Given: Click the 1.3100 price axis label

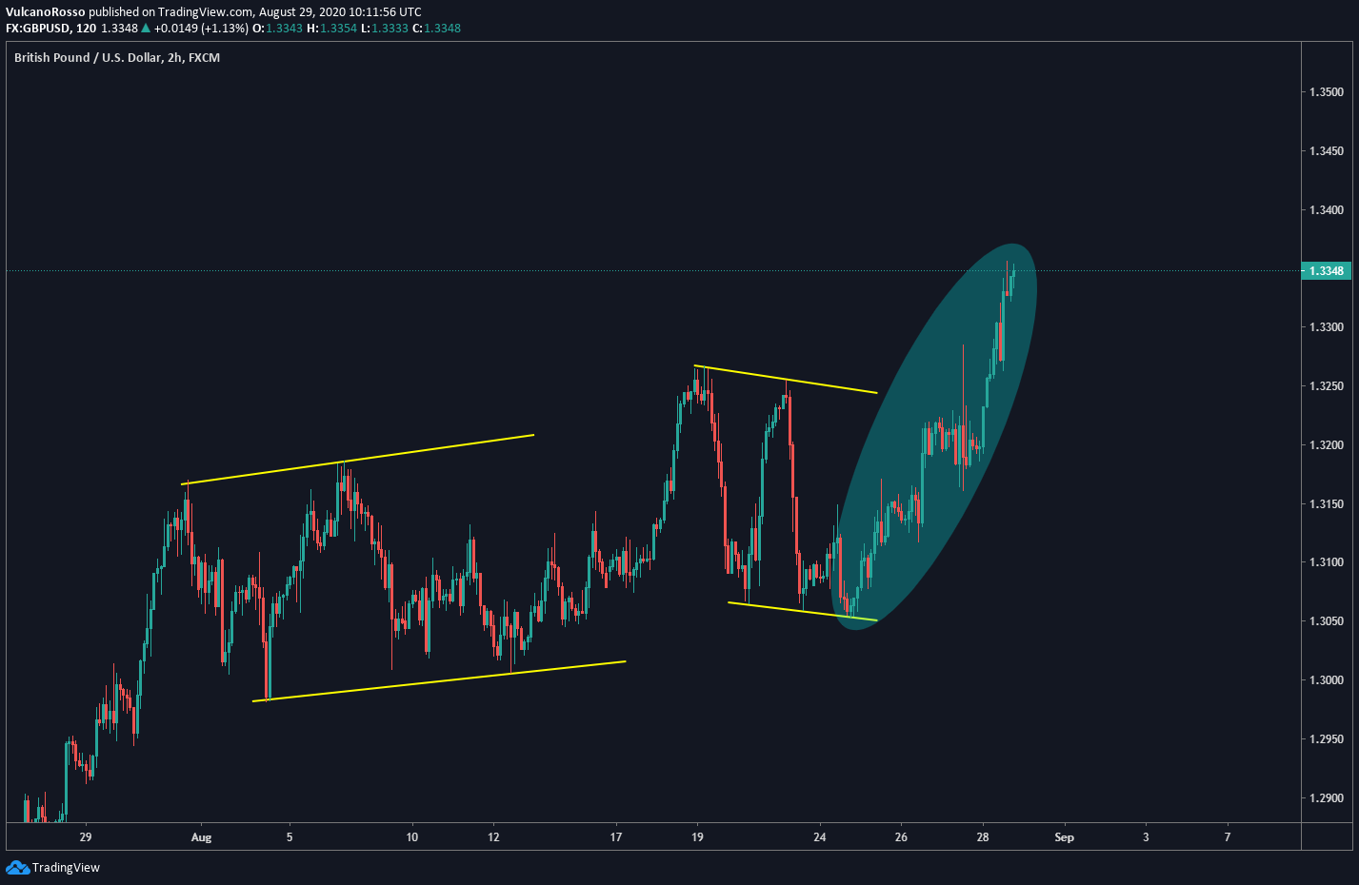Looking at the screenshot, I should tap(1327, 562).
